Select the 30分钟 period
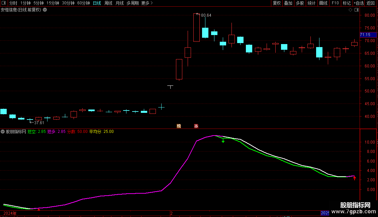Screen dimensions: 378x217 coord(68,3)
